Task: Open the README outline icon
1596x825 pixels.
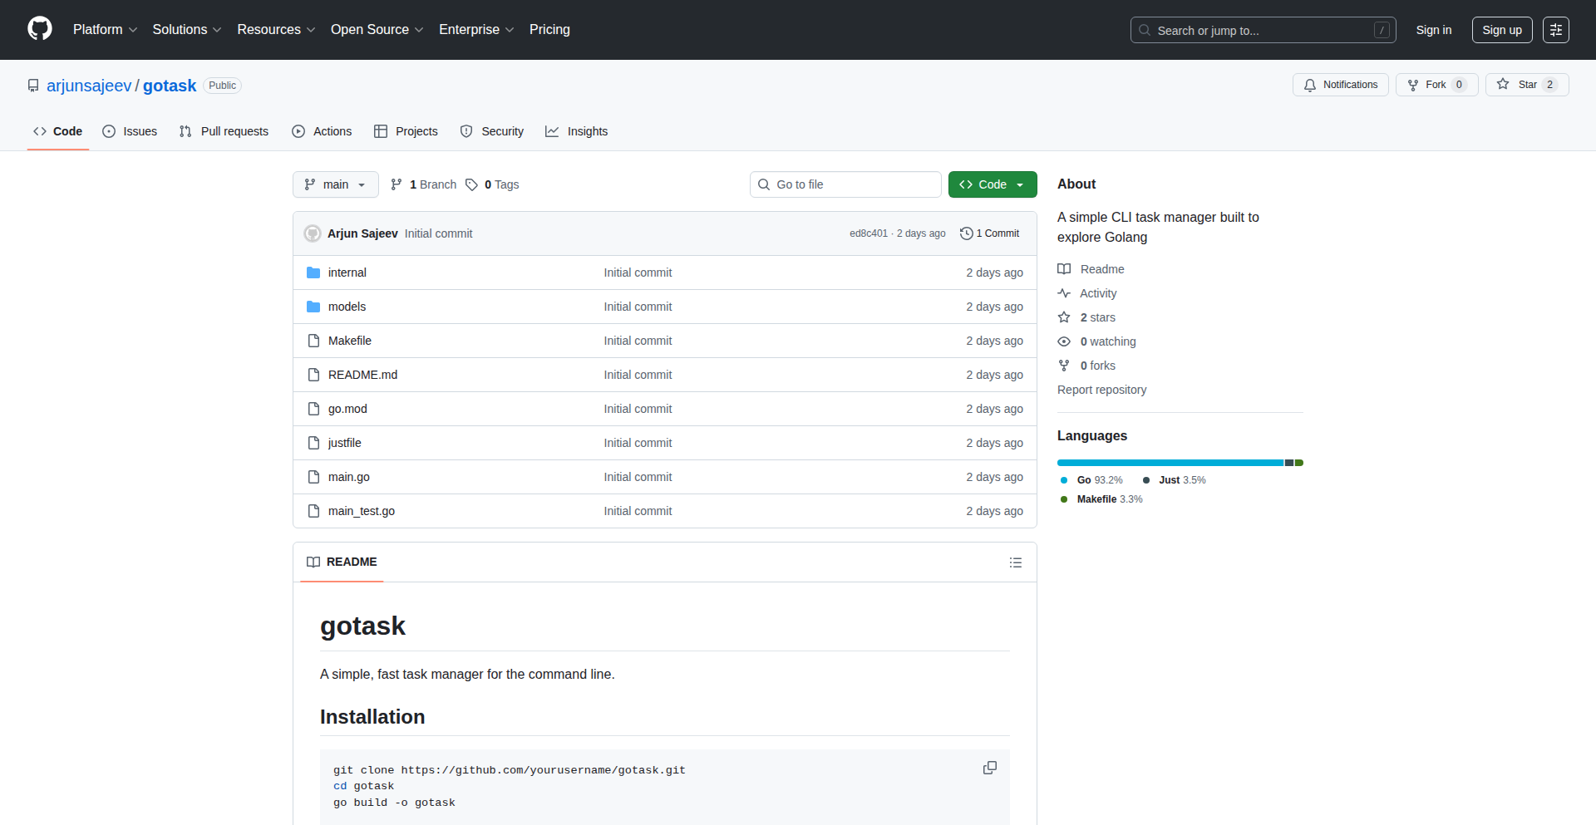Action: pyautogui.click(x=1015, y=562)
